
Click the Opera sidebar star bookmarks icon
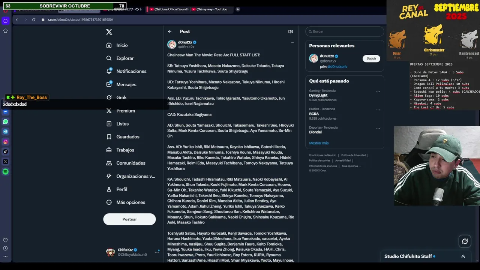click(x=5, y=31)
